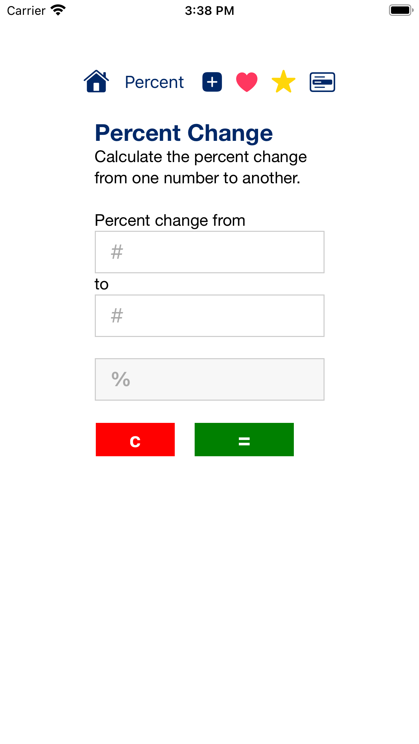This screenshot has width=419, height=744.
Task: Click the Percent change from input field
Action: tap(209, 252)
